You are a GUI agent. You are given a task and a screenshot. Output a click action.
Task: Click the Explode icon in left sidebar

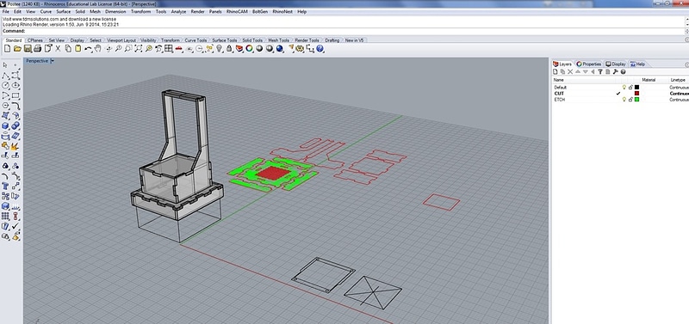click(x=16, y=146)
